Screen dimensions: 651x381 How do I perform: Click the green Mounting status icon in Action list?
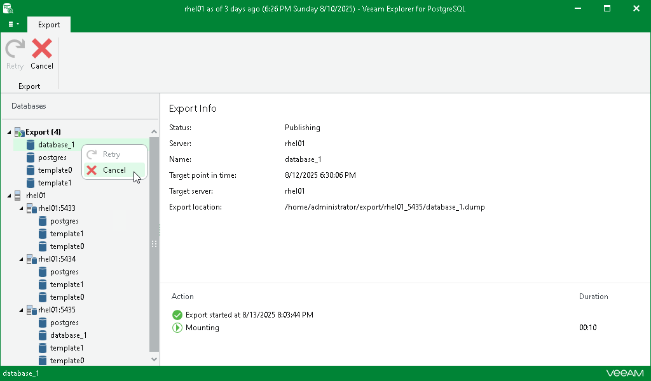point(178,328)
